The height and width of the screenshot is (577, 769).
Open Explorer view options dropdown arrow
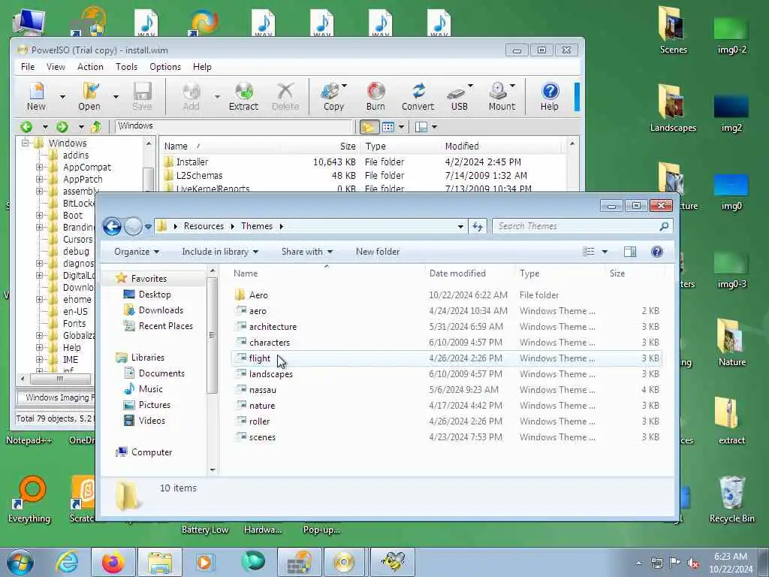[x=605, y=252]
